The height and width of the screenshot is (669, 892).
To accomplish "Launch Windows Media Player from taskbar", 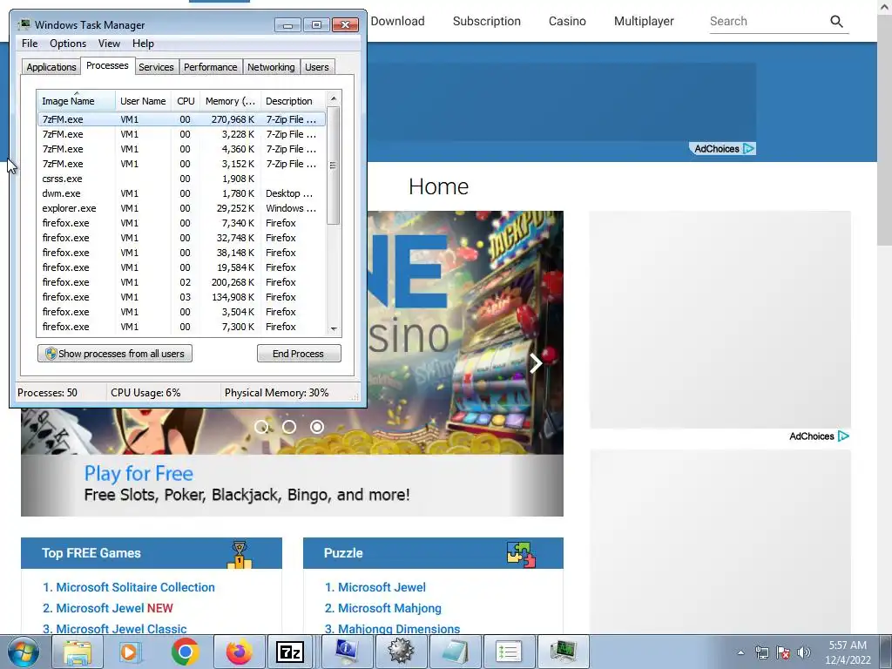I will pos(131,652).
